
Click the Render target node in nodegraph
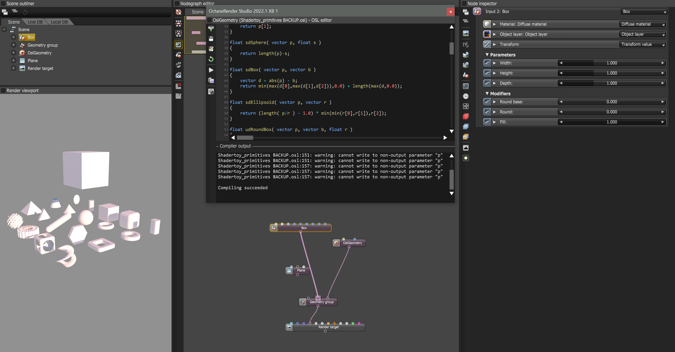328,327
